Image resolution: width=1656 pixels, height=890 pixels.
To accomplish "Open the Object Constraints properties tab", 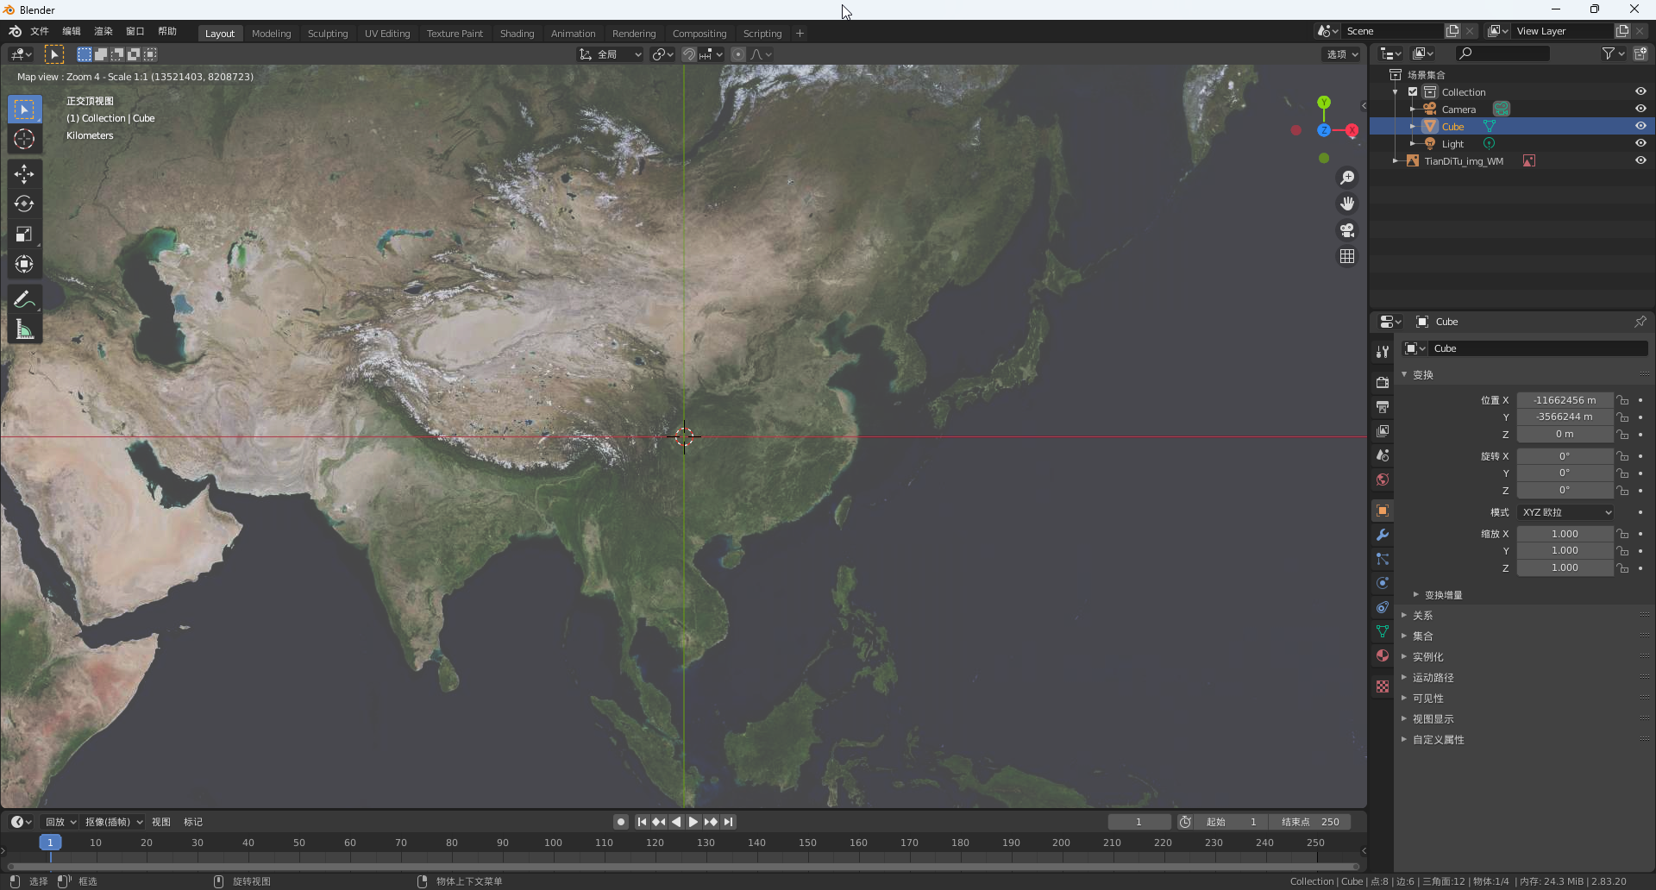I will [1383, 607].
